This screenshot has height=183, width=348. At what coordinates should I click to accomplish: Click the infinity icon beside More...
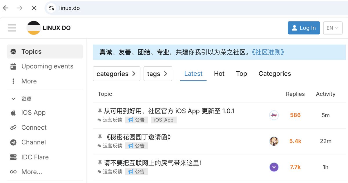point(13,172)
